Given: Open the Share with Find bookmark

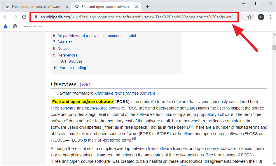Looking at the screenshot, I should [28, 26].
